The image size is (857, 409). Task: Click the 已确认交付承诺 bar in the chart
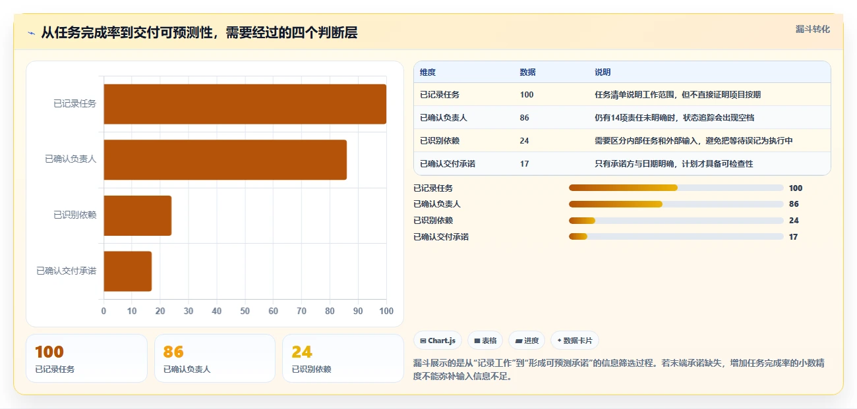(x=127, y=271)
